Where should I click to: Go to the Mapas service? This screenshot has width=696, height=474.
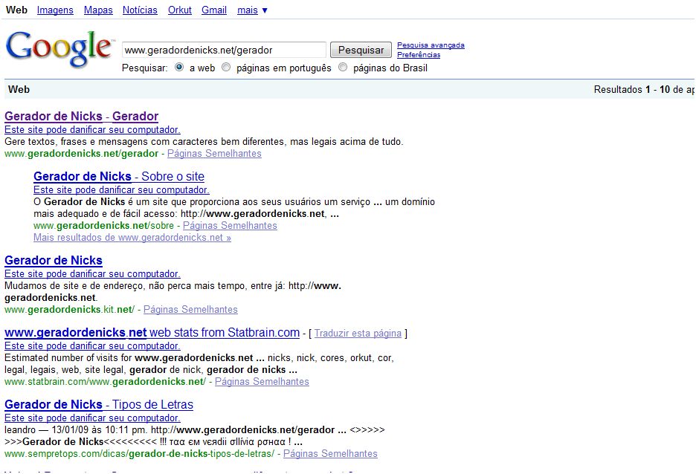click(97, 10)
